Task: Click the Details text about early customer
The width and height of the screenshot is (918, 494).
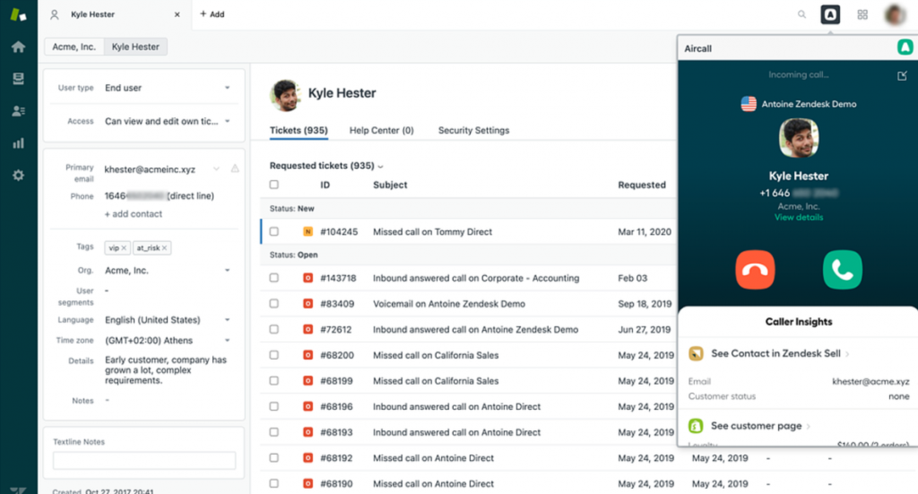Action: point(166,370)
